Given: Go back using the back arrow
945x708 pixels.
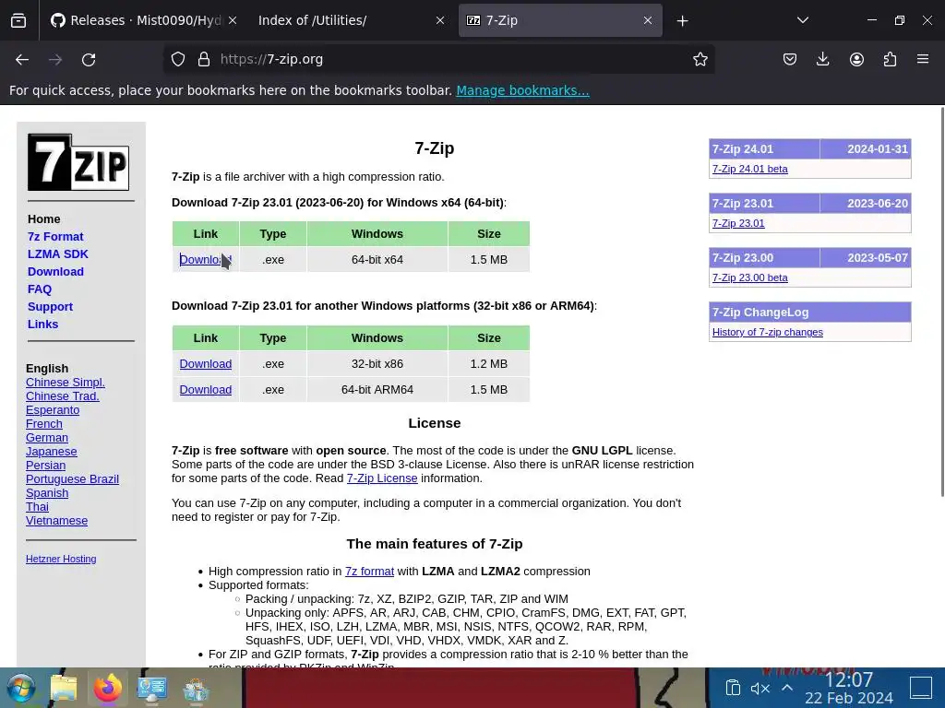Looking at the screenshot, I should tap(22, 60).
